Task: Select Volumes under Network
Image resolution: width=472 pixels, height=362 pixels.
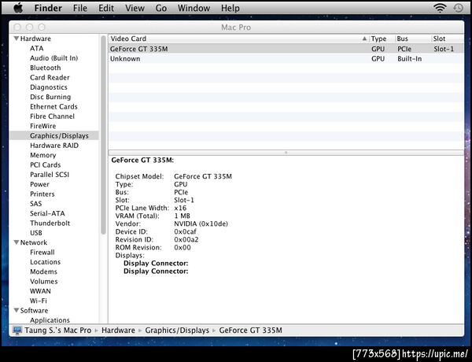Action: (x=43, y=281)
